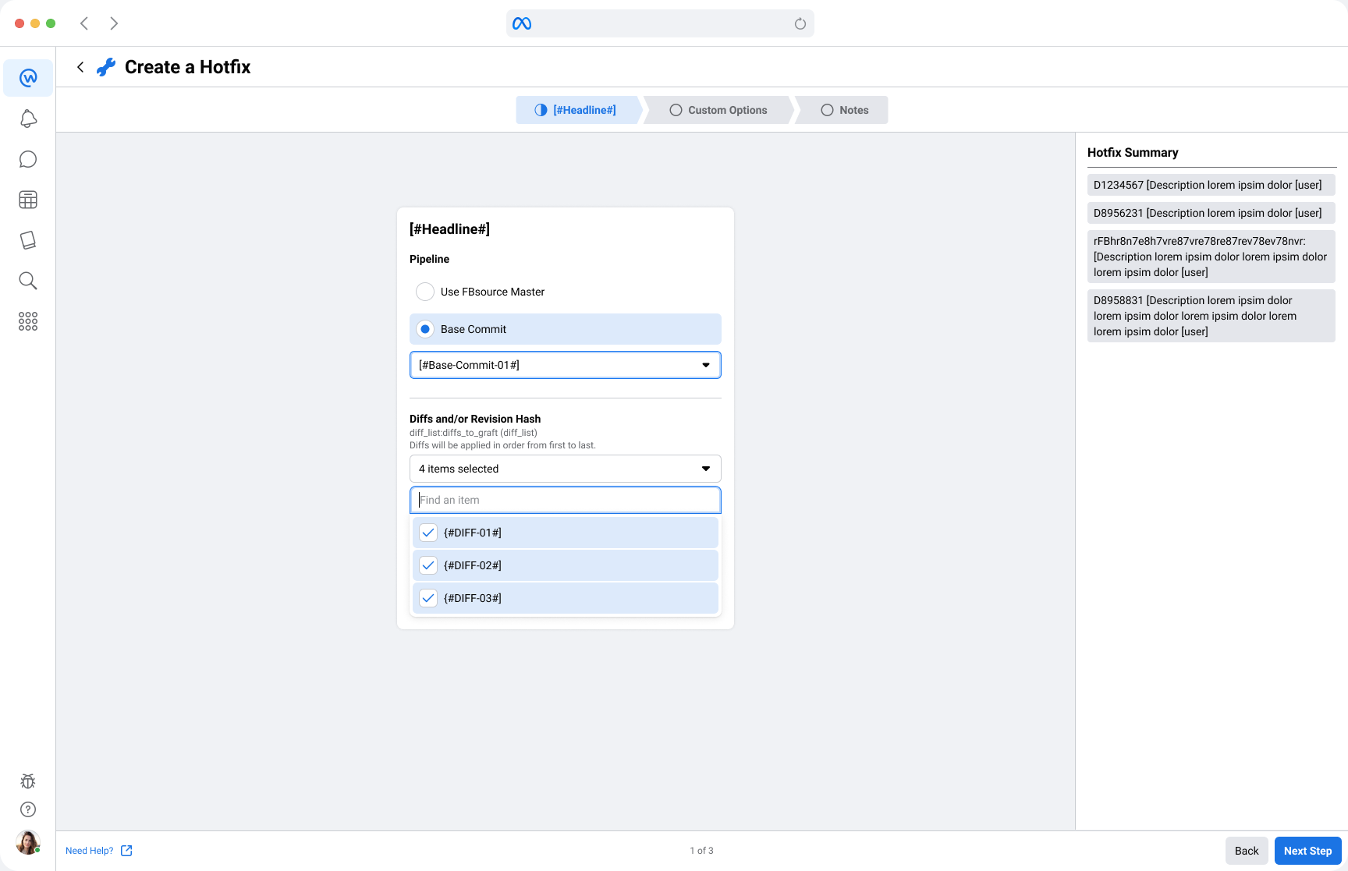Open chat bubble icon in sidebar
This screenshot has width=1348, height=871.
click(x=28, y=159)
